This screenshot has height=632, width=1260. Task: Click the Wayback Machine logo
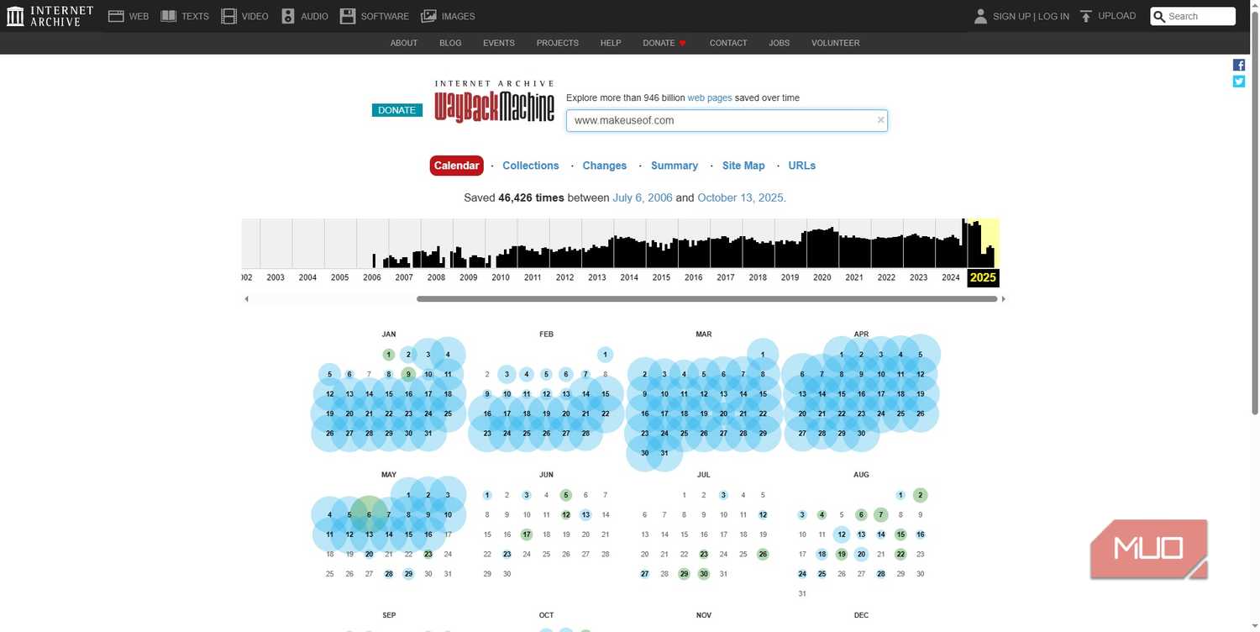pos(494,102)
